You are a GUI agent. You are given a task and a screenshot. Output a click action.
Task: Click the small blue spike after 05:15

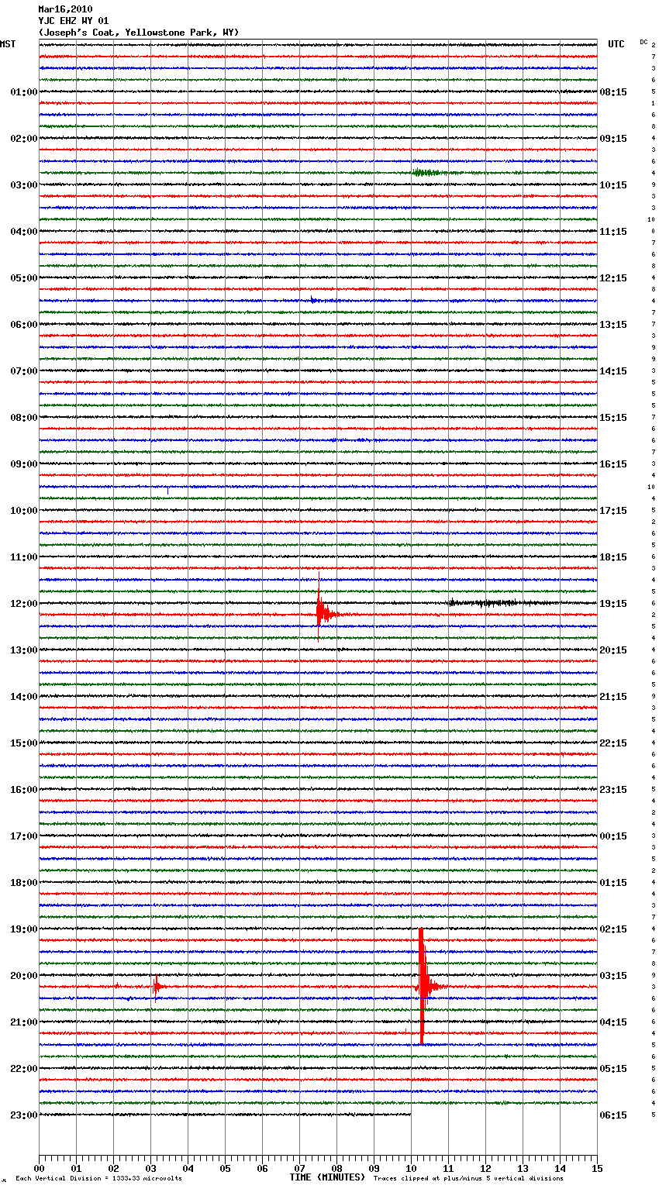tap(313, 299)
